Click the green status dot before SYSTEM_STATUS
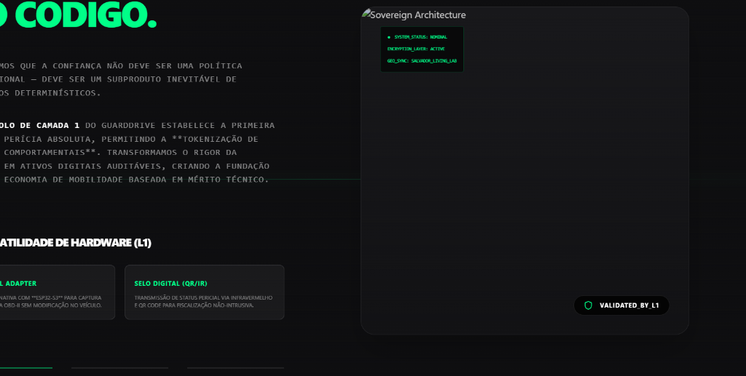This screenshot has height=376, width=746. pos(389,37)
